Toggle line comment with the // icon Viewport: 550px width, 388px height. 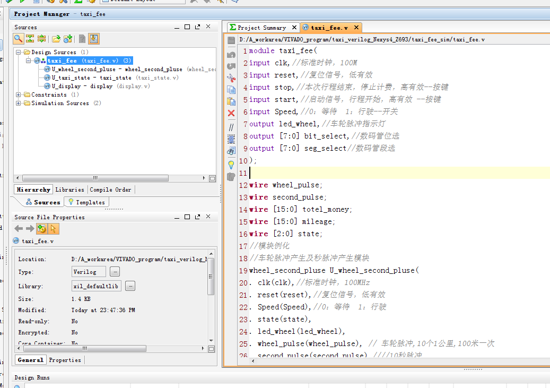click(x=231, y=127)
